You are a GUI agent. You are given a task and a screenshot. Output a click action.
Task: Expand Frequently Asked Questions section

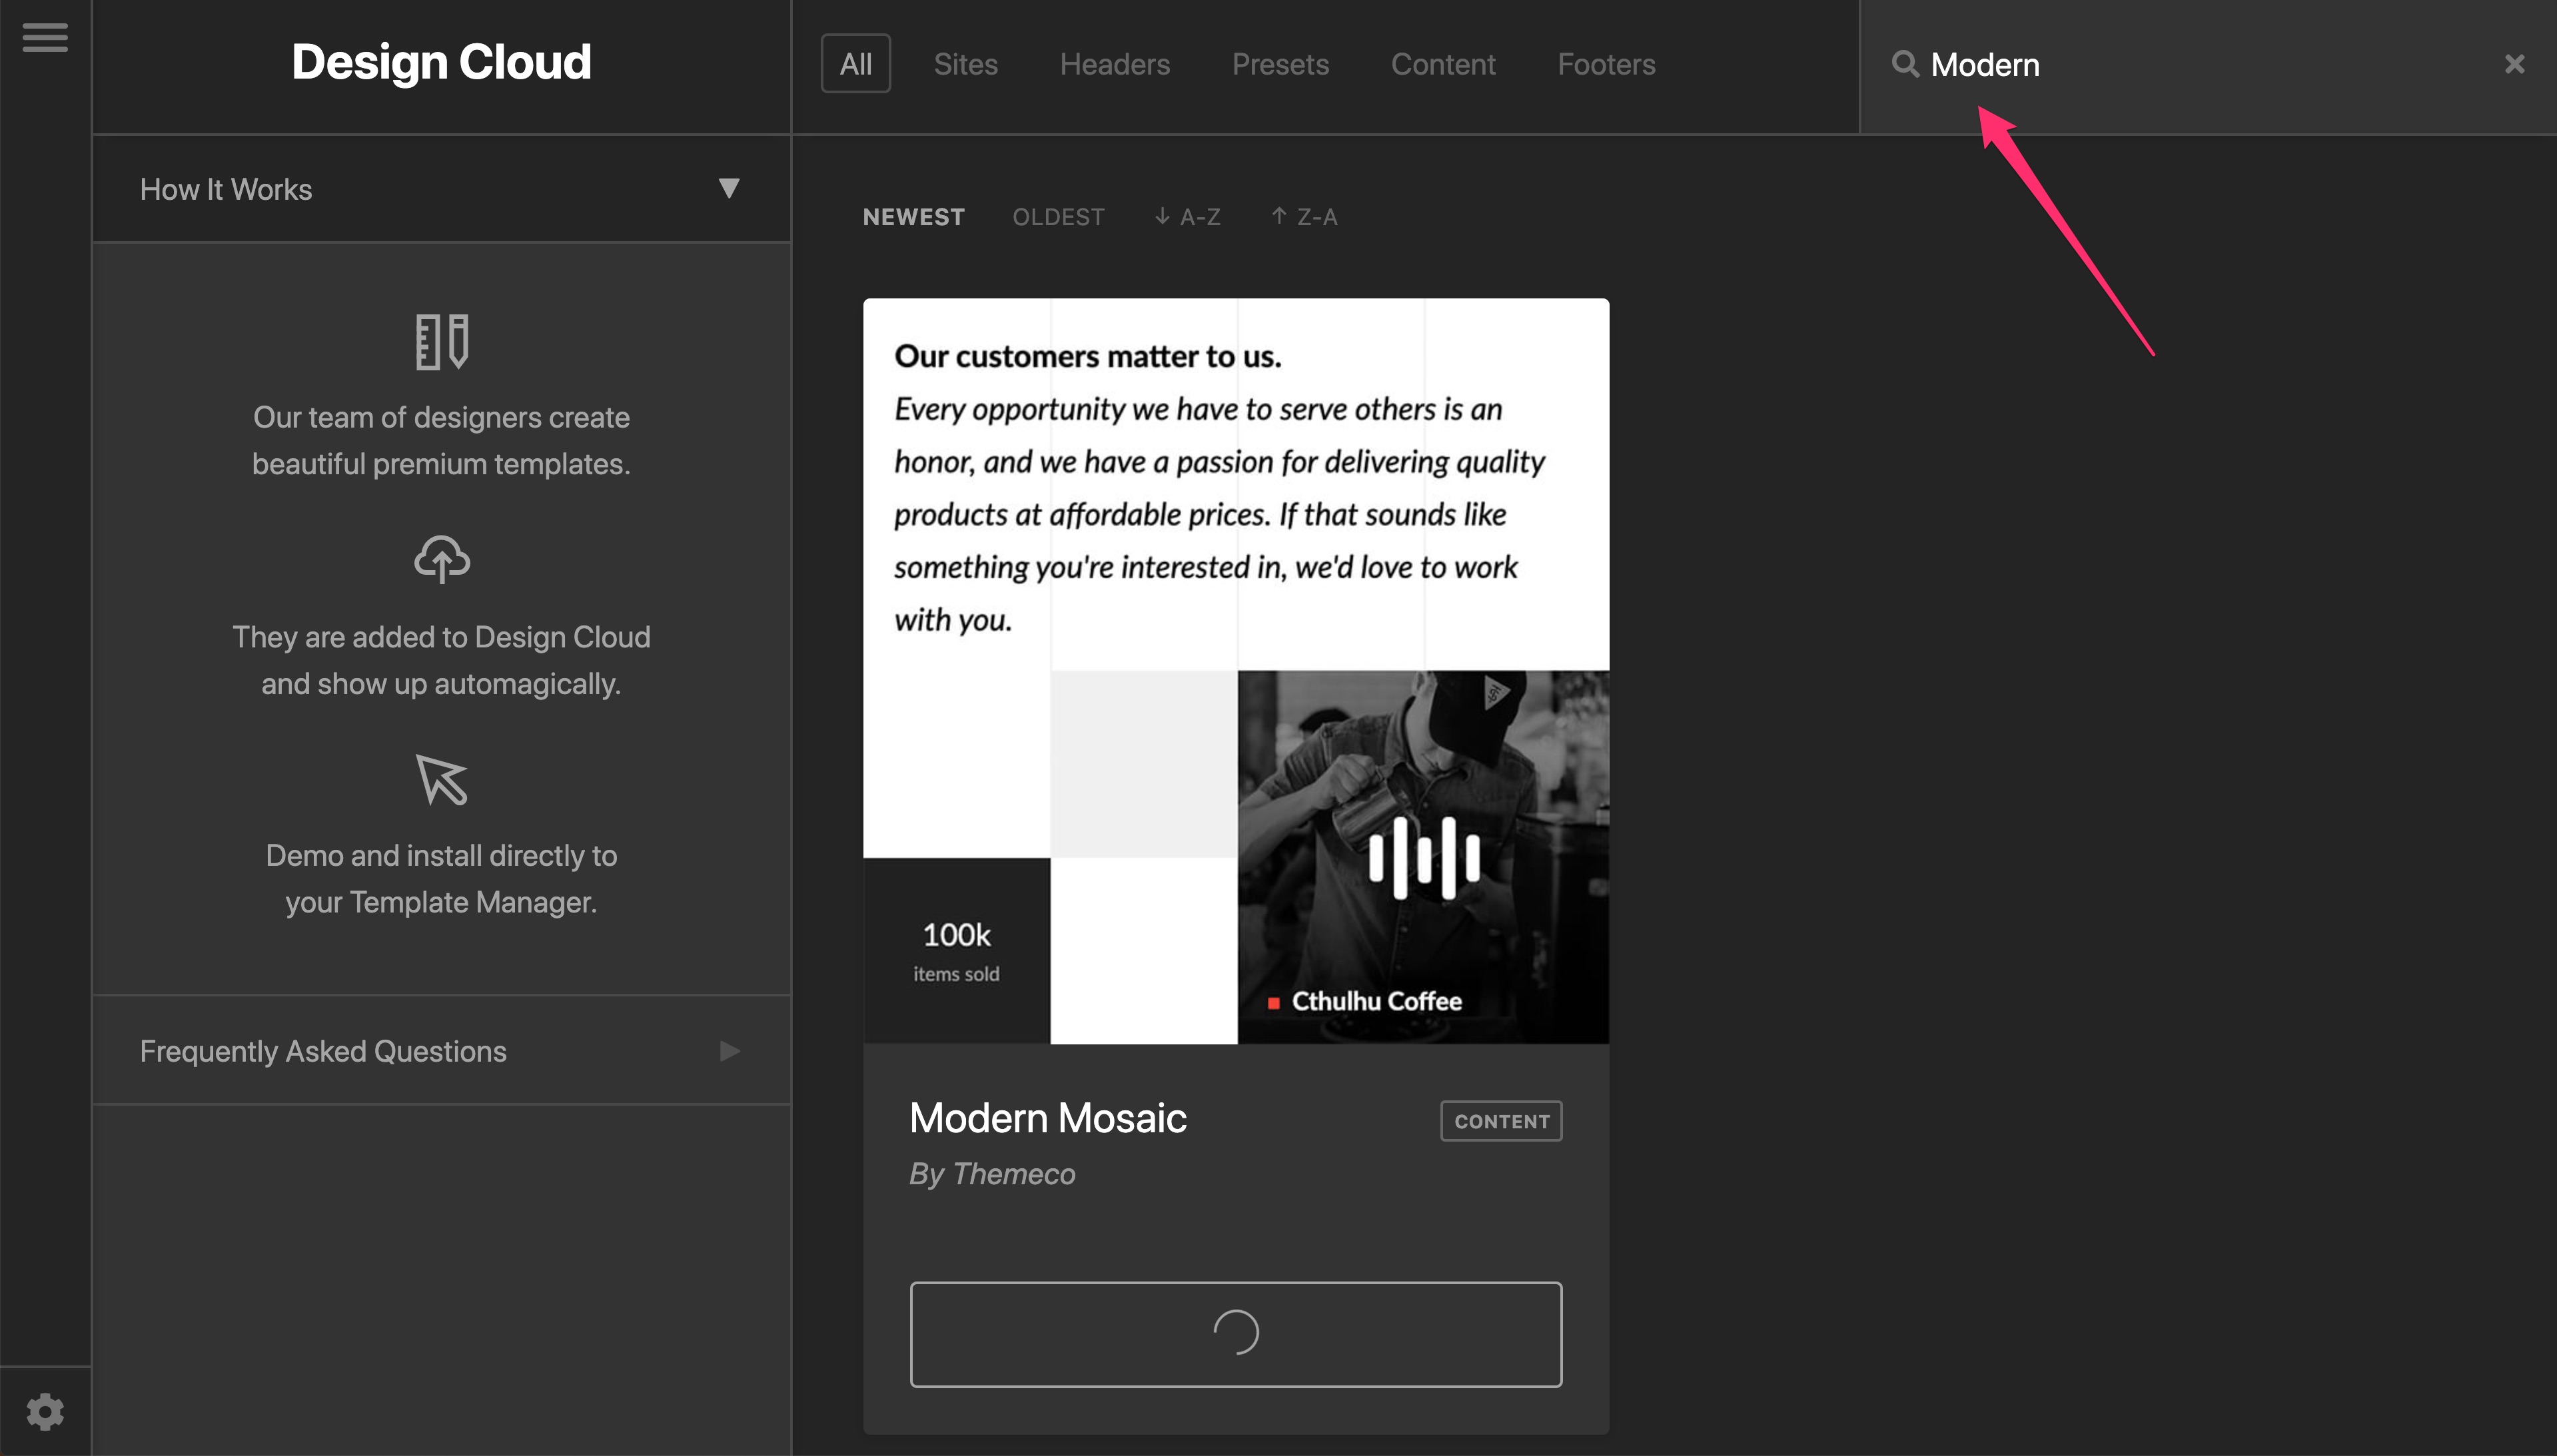click(x=441, y=1051)
